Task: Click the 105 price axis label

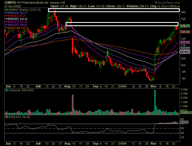Action: [x=183, y=59]
